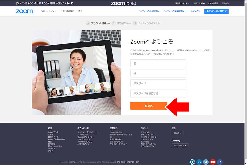The width and height of the screenshot is (247, 165).
Task: Open the Facebook social icon
Action: pos(220,162)
